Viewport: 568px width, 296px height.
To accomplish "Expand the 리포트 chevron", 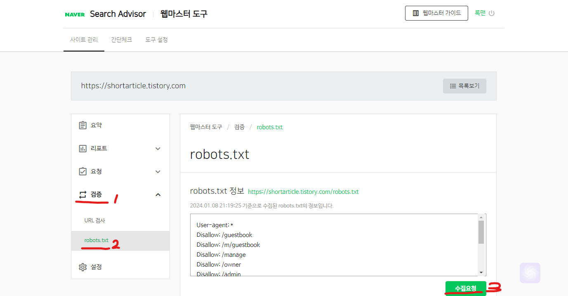I will coord(158,149).
